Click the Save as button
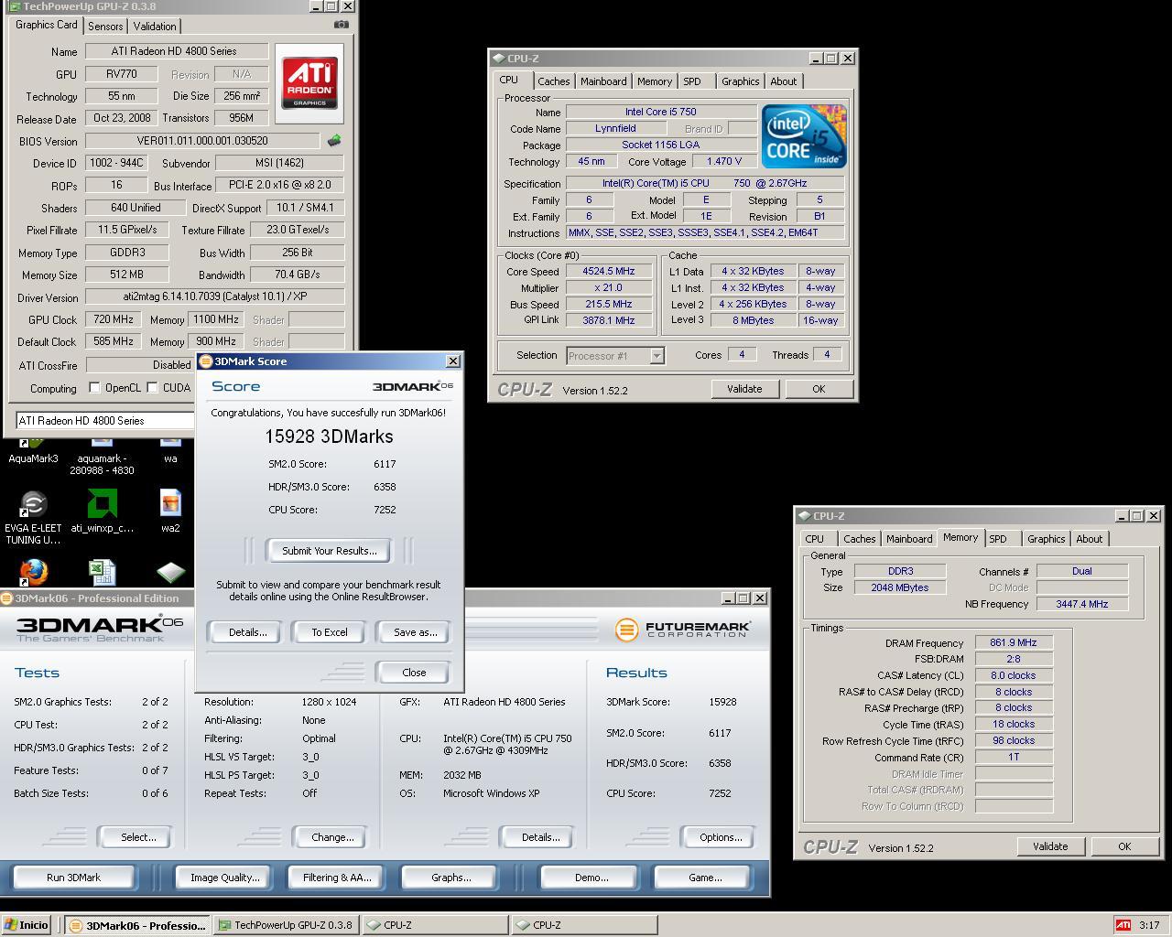1172x937 pixels. pos(415,632)
